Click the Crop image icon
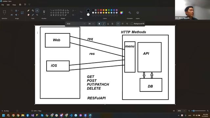 coord(12,10)
